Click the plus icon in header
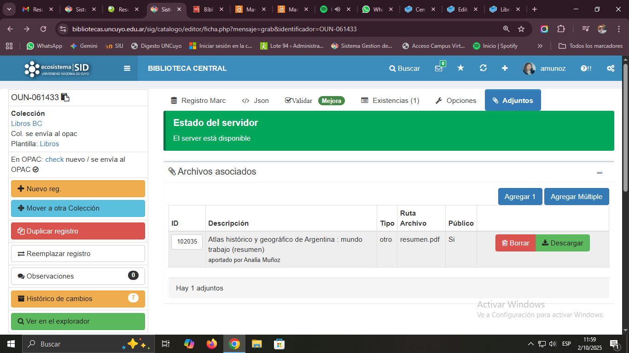The height and width of the screenshot is (353, 629). pos(505,68)
